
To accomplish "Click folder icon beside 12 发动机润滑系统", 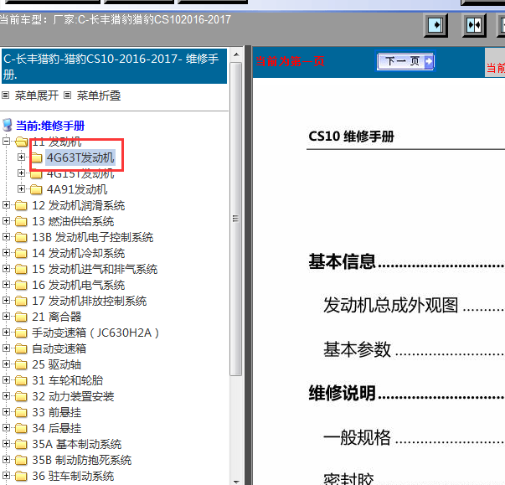I will (x=21, y=205).
